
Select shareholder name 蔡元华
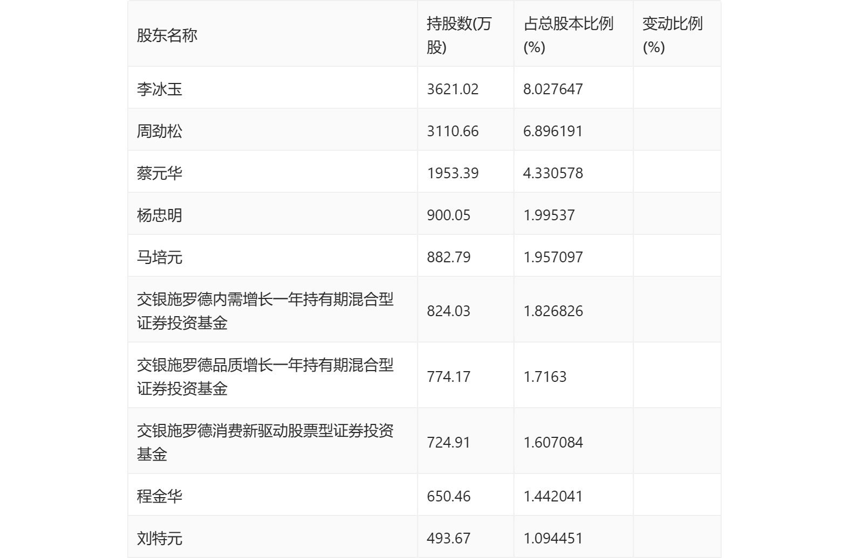(160, 173)
